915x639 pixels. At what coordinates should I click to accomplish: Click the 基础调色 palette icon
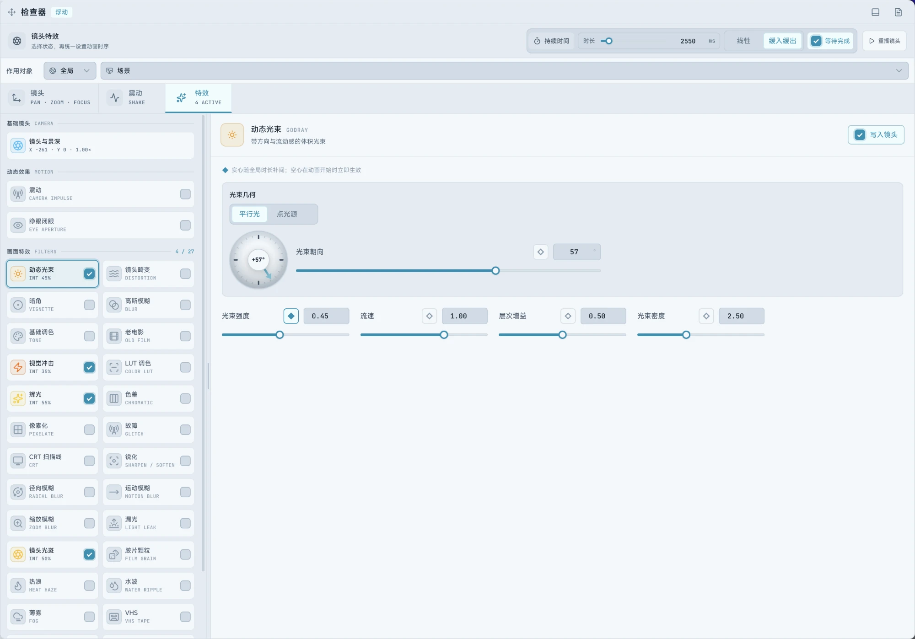click(x=18, y=336)
